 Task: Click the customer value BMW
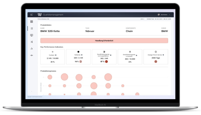click(x=165, y=31)
